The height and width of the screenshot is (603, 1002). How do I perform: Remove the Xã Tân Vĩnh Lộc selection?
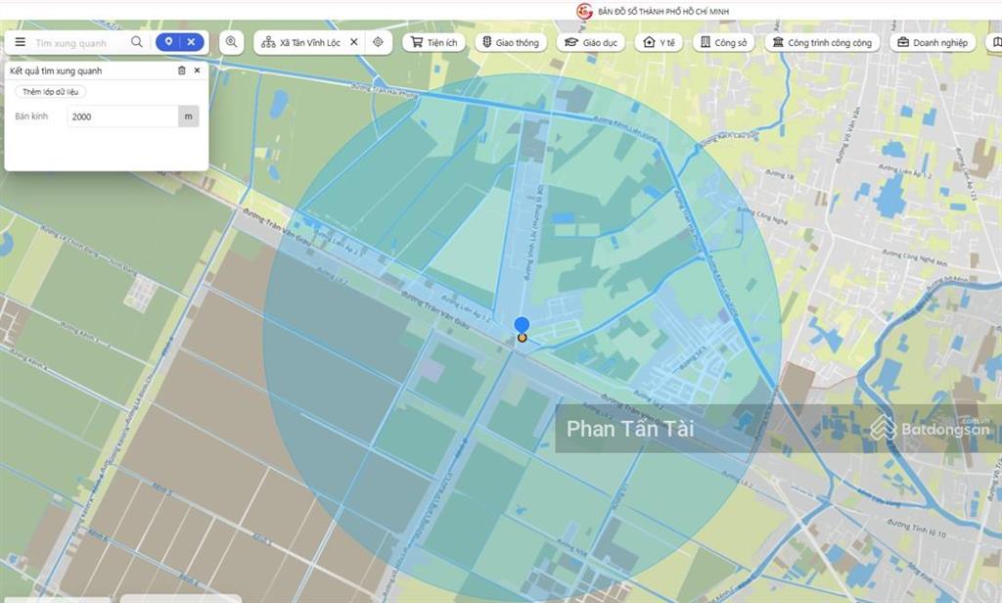[353, 43]
